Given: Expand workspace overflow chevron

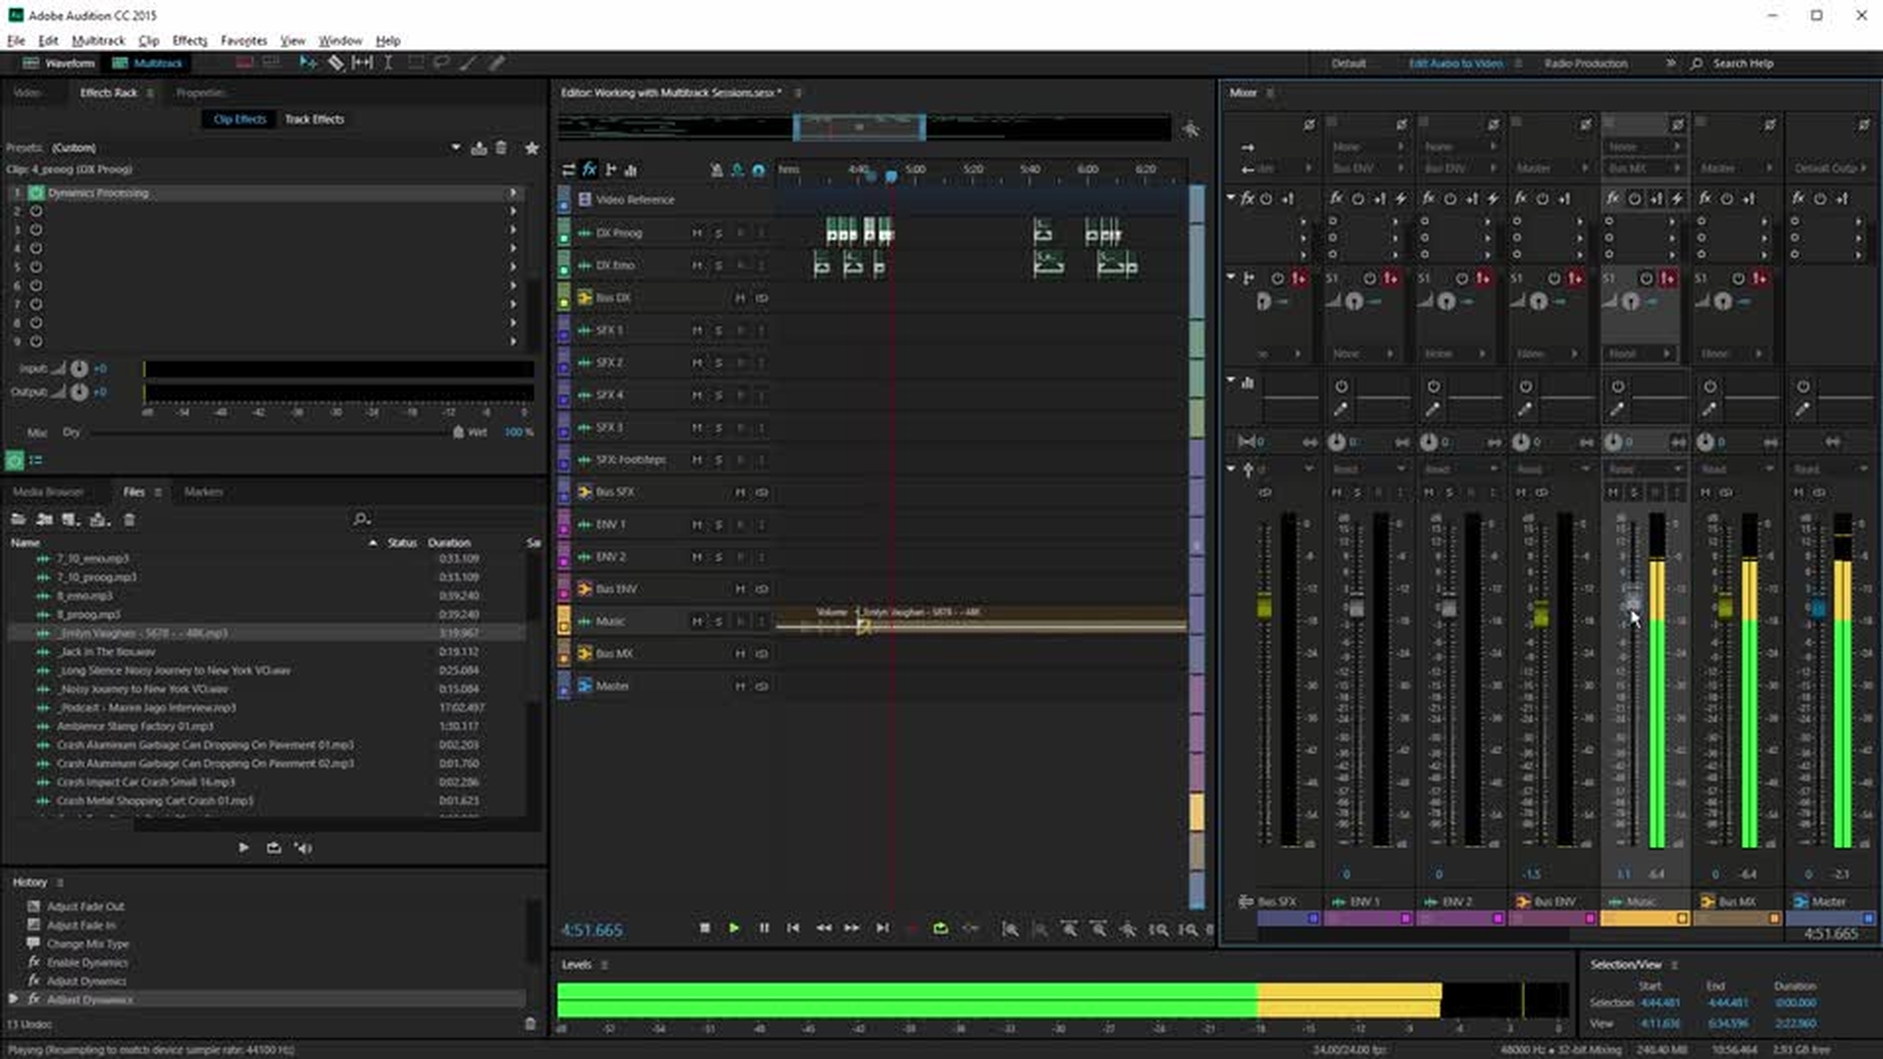Looking at the screenshot, I should (1670, 63).
